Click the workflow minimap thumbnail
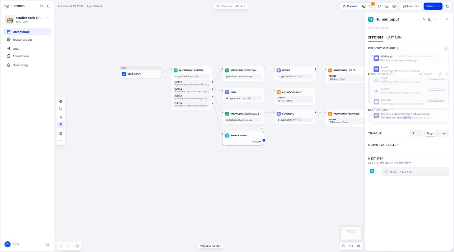Screen dimensions: 454x252 click(351, 233)
